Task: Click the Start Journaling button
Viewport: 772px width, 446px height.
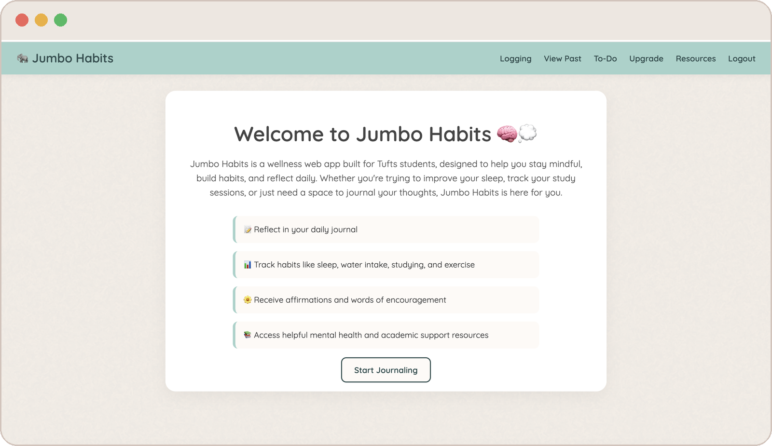Action: click(x=386, y=370)
